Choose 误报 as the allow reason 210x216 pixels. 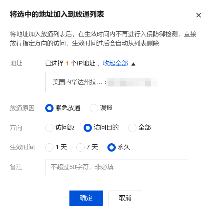click(x=94, y=108)
